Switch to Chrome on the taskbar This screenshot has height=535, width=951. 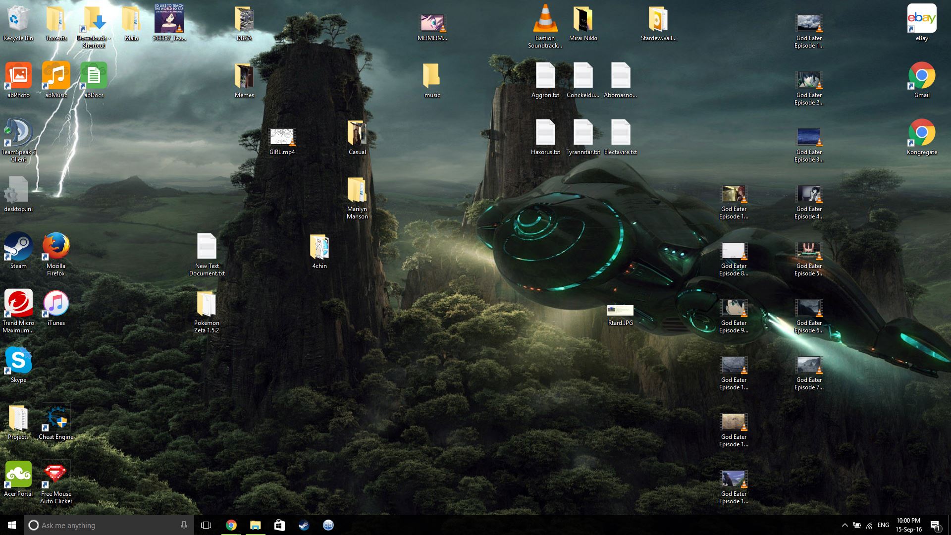click(231, 525)
